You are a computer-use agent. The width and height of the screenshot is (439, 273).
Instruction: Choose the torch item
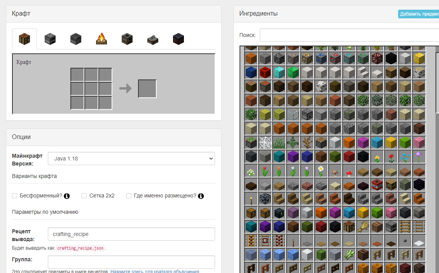point(251,199)
